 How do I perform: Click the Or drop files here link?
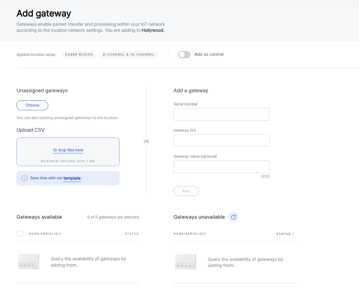(x=68, y=150)
